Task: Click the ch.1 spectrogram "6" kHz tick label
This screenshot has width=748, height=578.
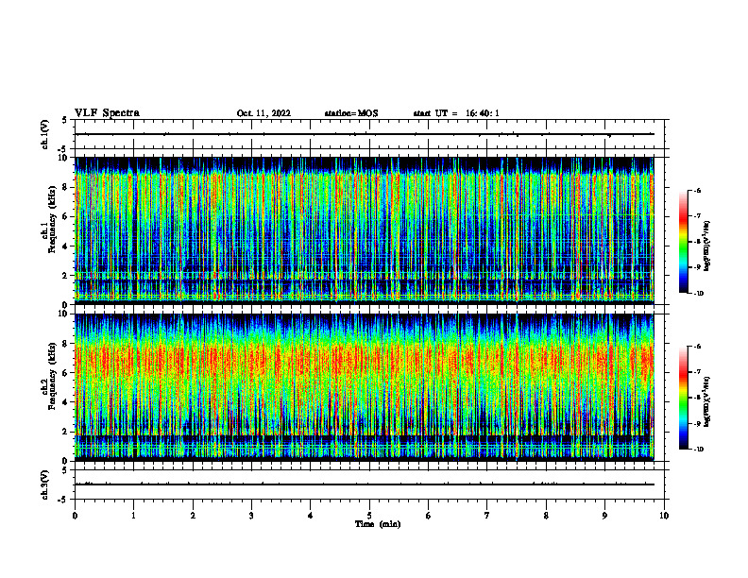Action: click(66, 217)
